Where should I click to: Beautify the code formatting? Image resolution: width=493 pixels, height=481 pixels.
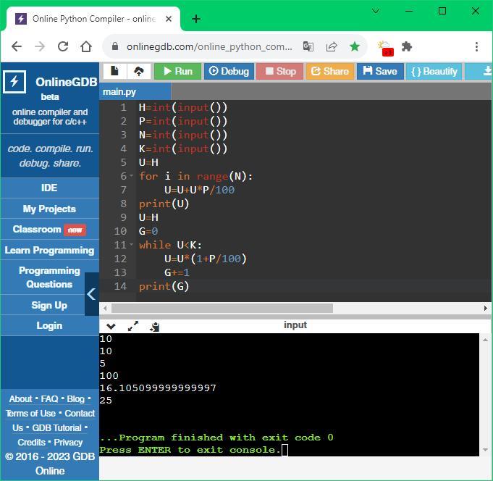coord(434,71)
